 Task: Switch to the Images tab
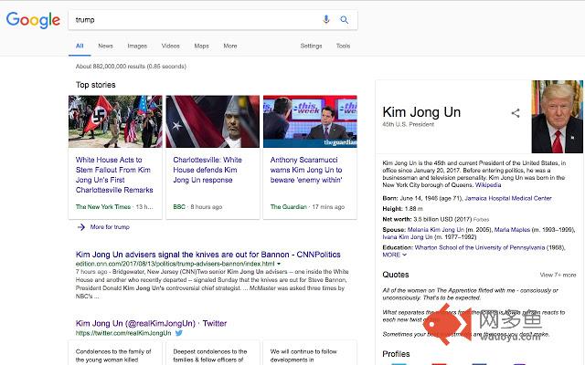(x=137, y=46)
